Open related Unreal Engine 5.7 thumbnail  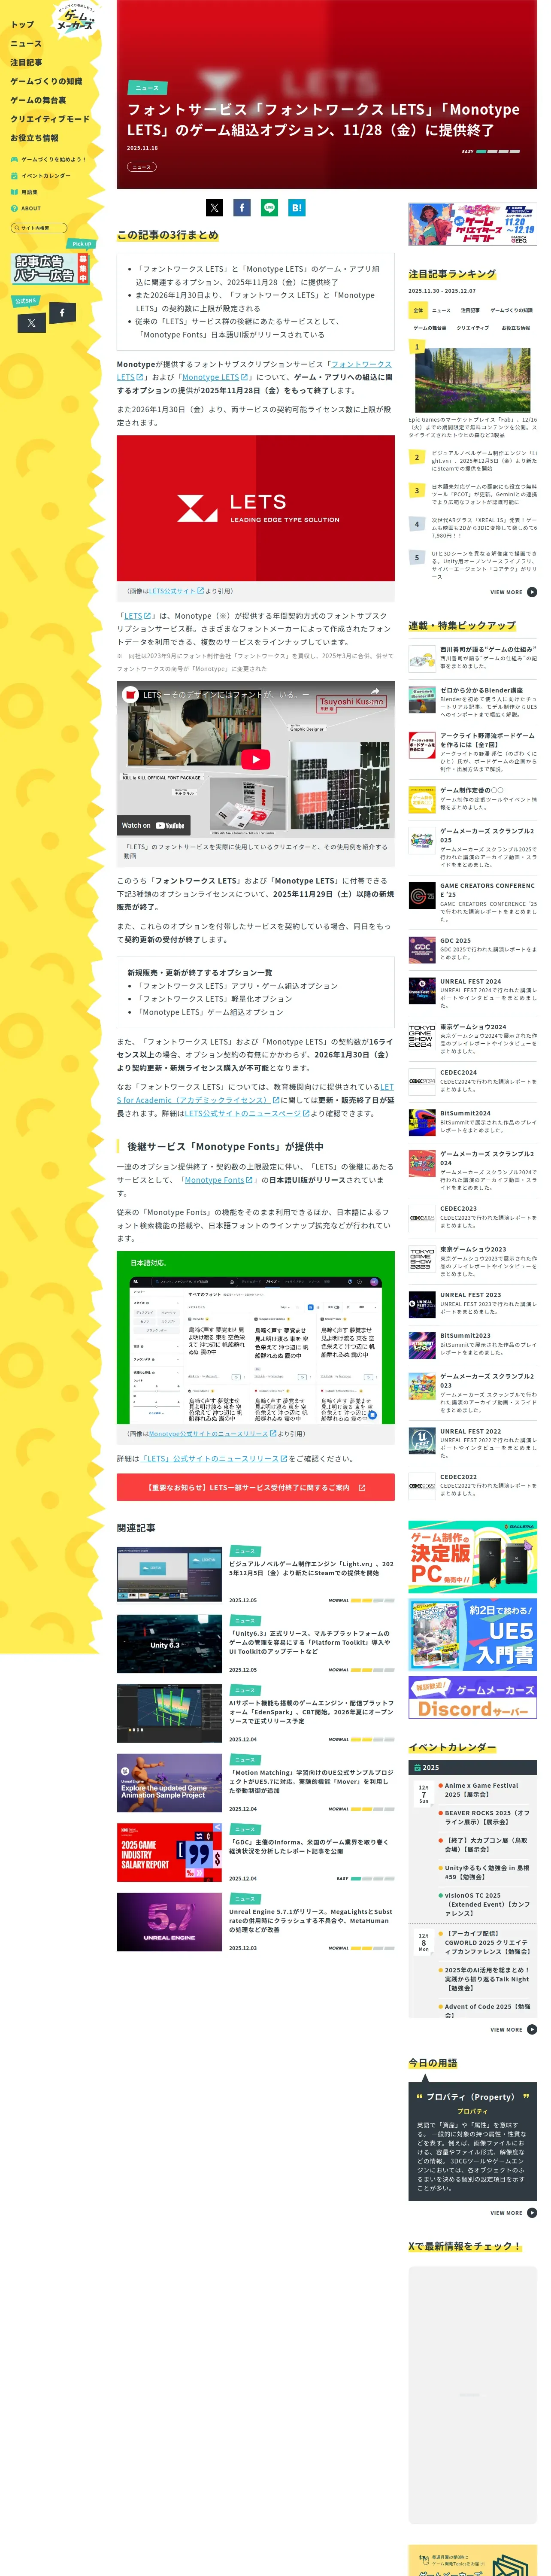169,1922
